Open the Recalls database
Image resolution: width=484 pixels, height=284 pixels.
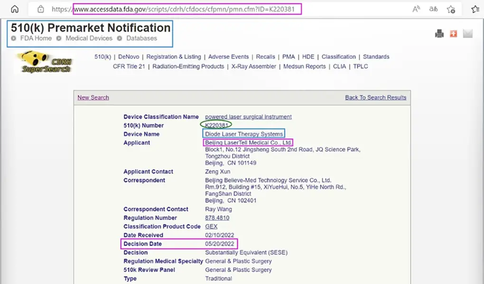266,57
